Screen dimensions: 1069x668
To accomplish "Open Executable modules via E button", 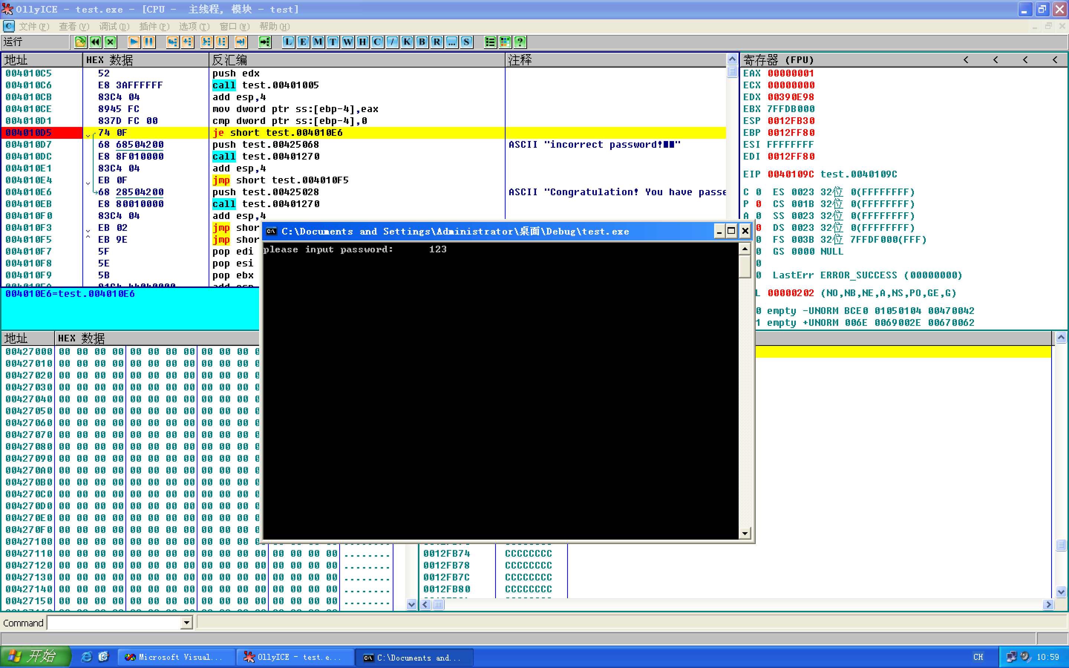I will pos(303,42).
